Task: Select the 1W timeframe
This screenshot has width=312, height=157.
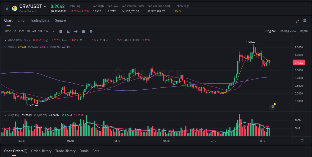Action: point(46,31)
